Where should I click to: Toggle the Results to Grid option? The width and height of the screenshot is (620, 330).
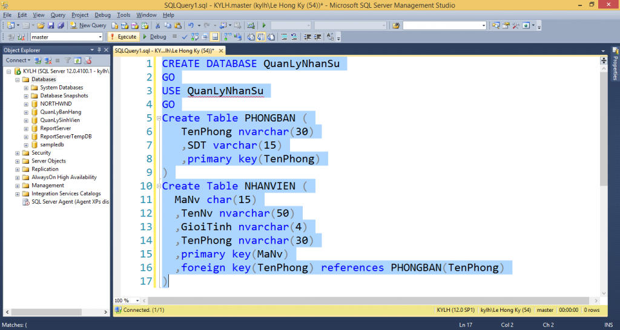pos(260,37)
